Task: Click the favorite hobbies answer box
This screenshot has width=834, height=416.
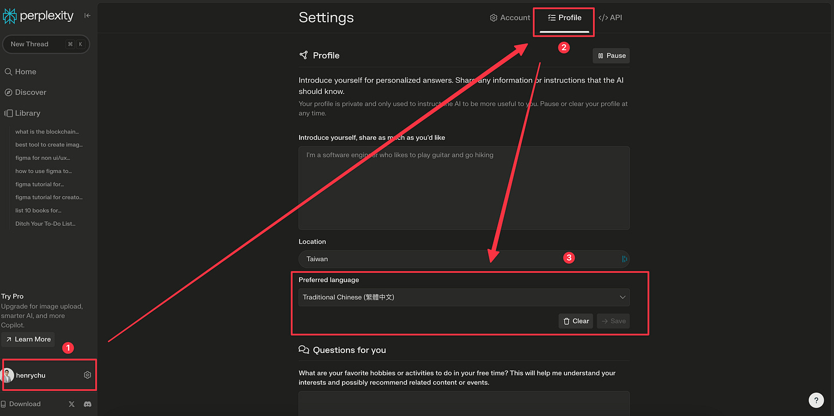Action: pos(464,403)
